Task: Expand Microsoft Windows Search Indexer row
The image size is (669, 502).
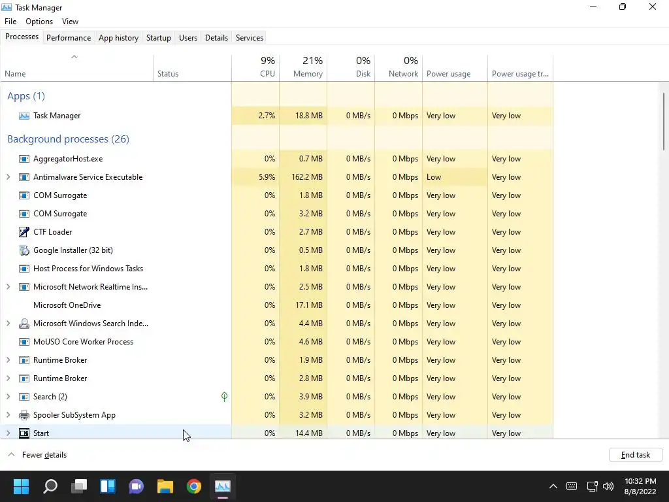Action: 8,324
